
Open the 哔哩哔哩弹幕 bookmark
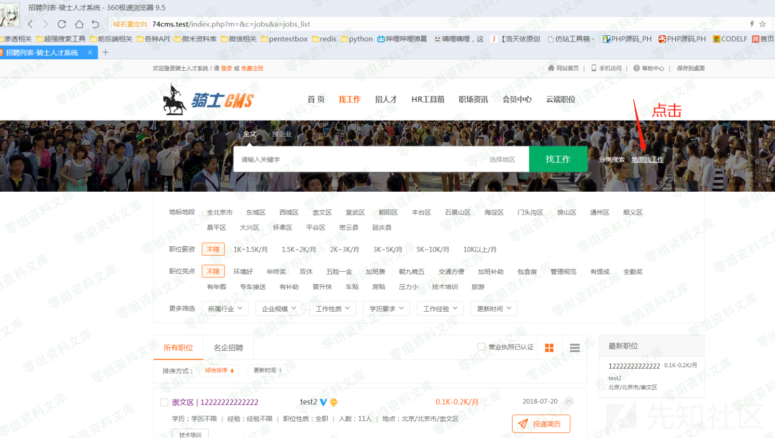point(402,39)
